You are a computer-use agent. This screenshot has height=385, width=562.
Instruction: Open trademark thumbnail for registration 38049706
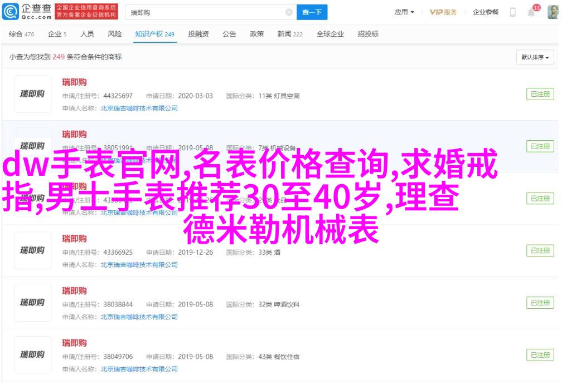click(32, 355)
